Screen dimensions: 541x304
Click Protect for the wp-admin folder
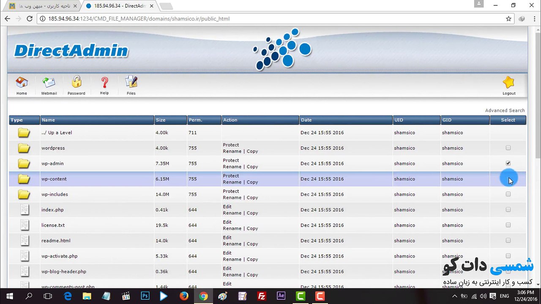pos(231,160)
